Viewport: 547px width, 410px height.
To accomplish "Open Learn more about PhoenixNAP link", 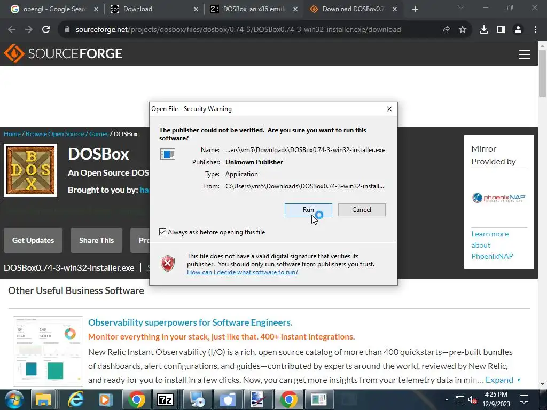I will pos(492,245).
